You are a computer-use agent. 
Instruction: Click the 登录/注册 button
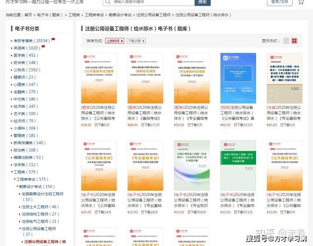point(280,2)
